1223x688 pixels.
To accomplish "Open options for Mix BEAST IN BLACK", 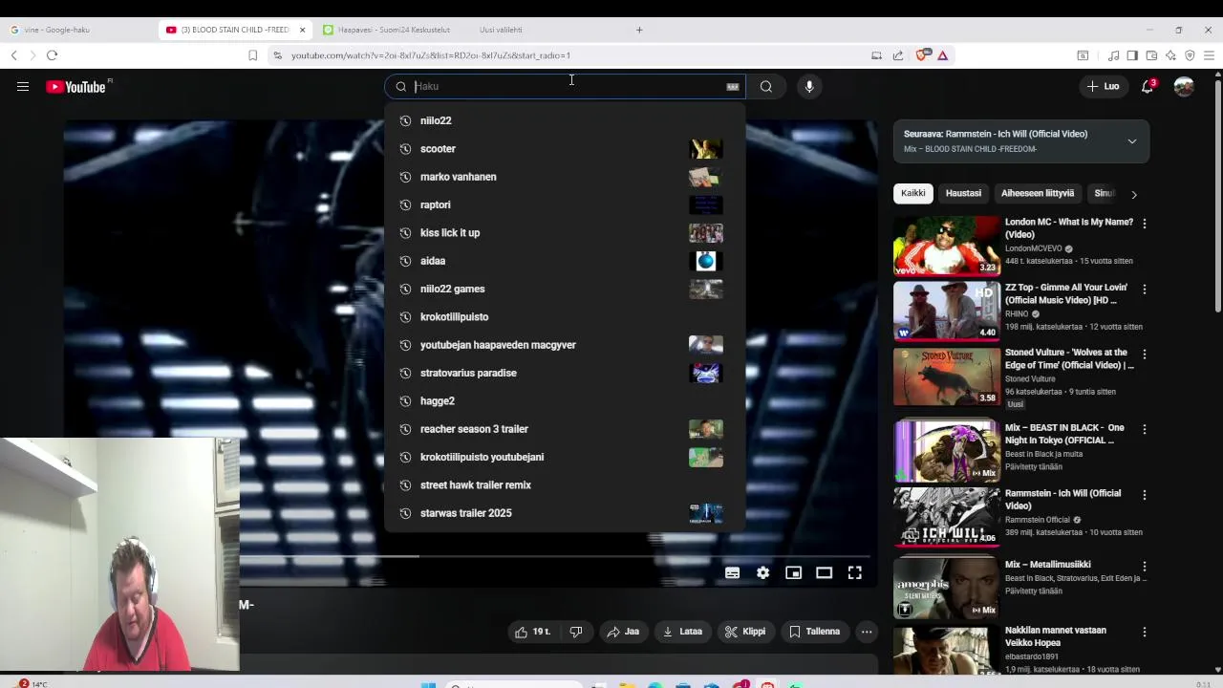I will tap(1145, 429).
